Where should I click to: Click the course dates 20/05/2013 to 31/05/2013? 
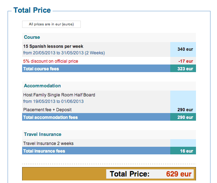(64, 53)
